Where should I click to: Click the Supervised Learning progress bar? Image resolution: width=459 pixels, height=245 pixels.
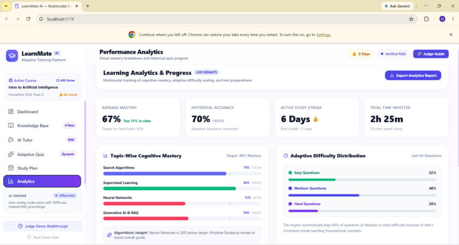tap(182, 189)
